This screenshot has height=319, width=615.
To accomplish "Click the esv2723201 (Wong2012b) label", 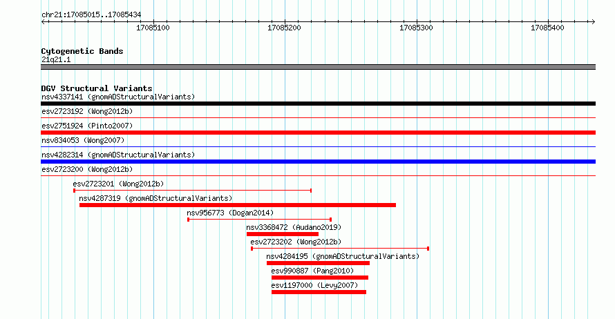I will (x=118, y=184).
